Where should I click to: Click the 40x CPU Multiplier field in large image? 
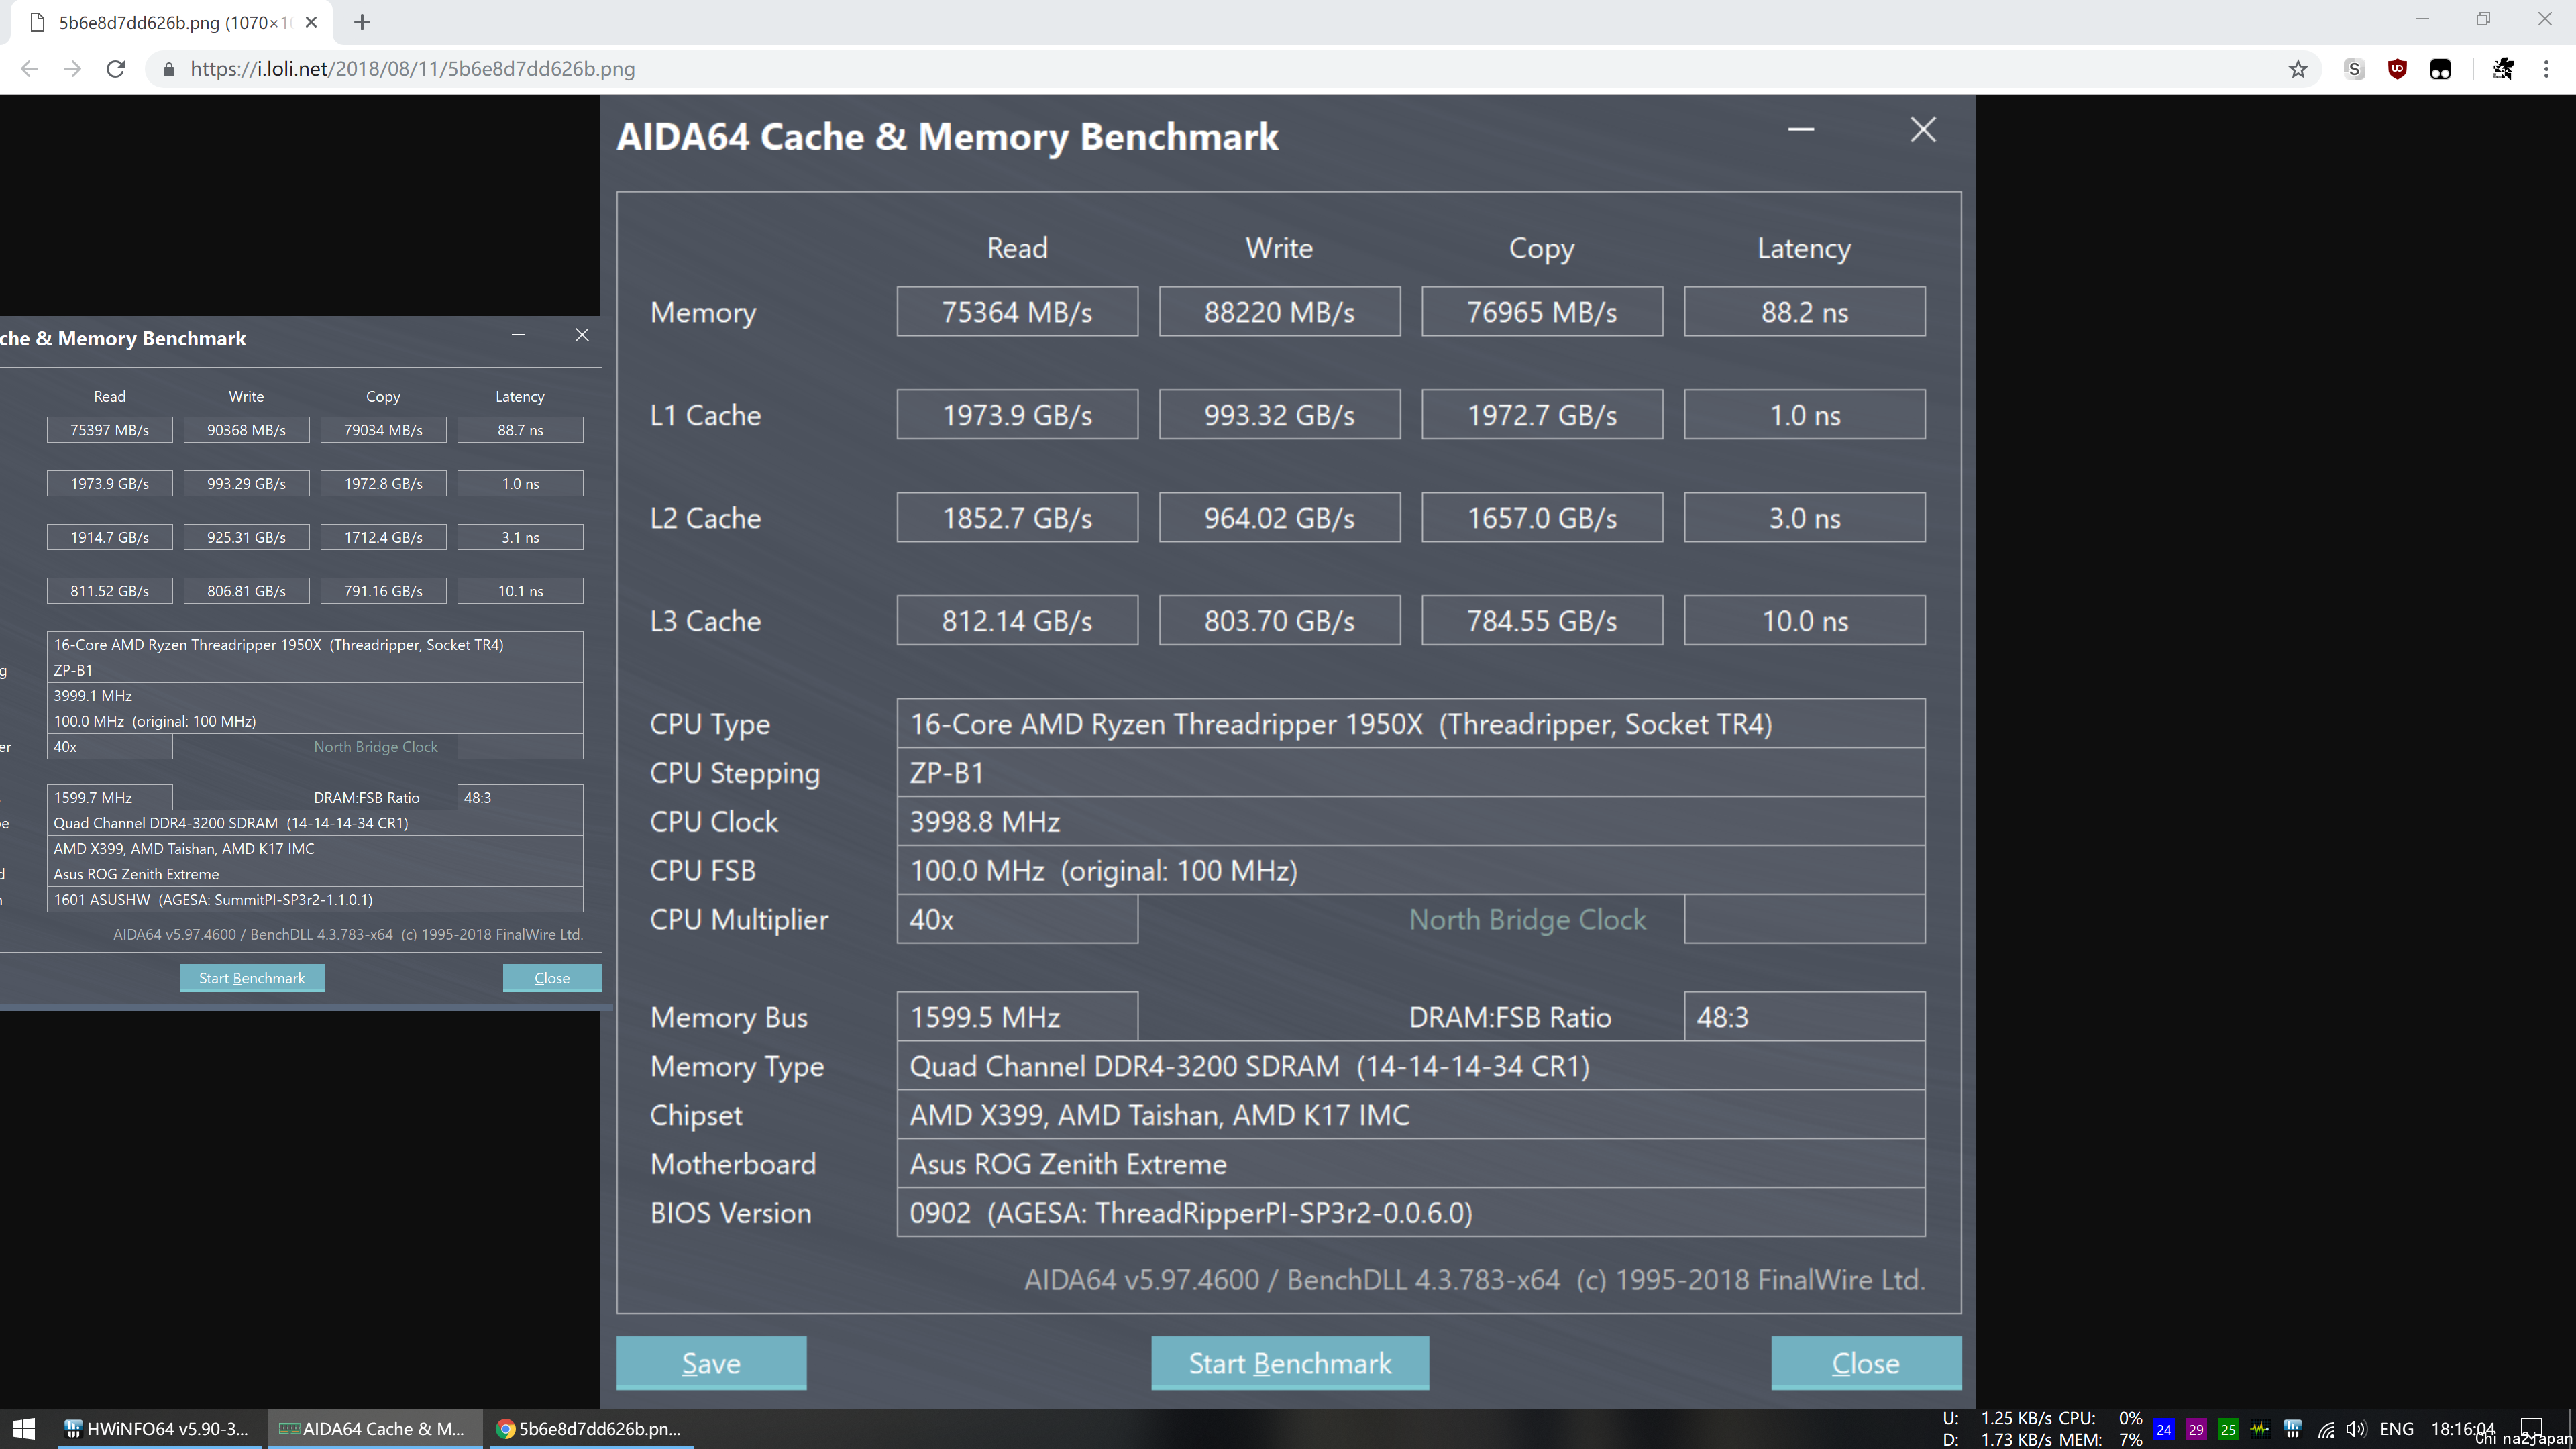(x=1017, y=919)
